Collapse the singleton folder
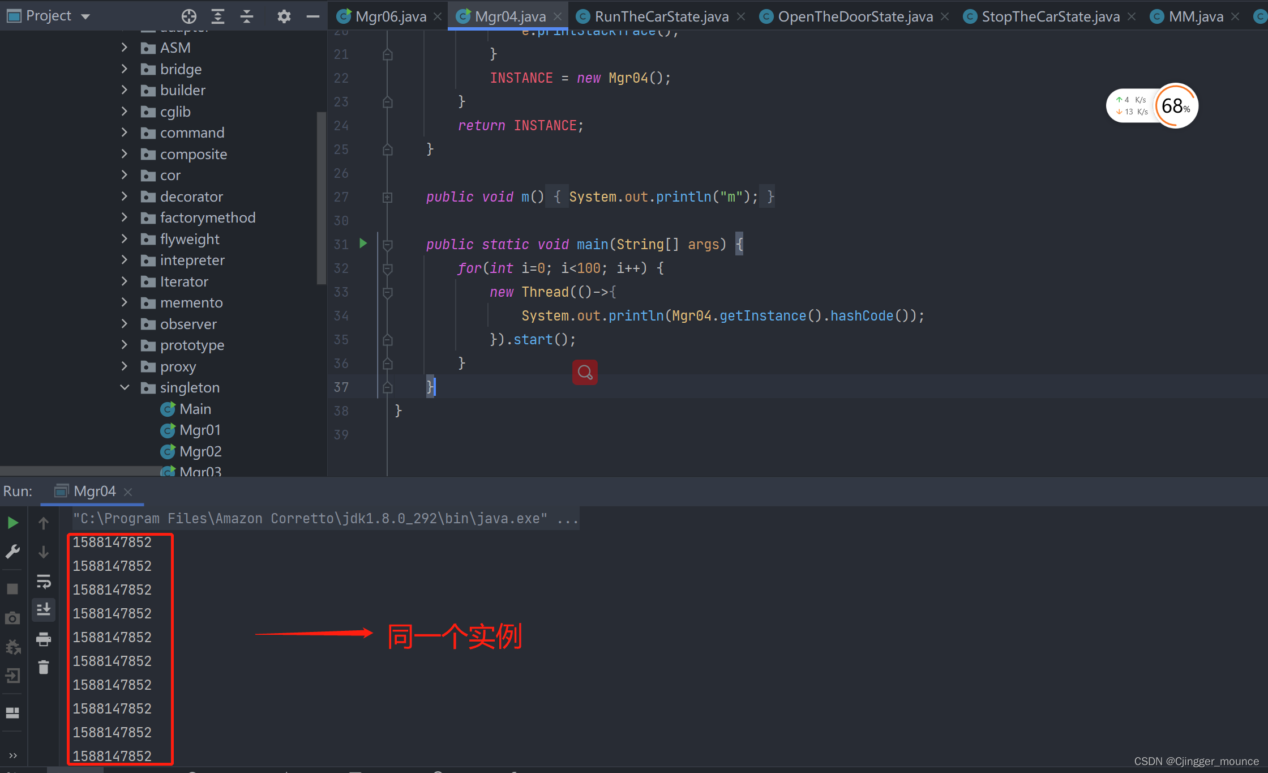The width and height of the screenshot is (1268, 773). point(125,387)
